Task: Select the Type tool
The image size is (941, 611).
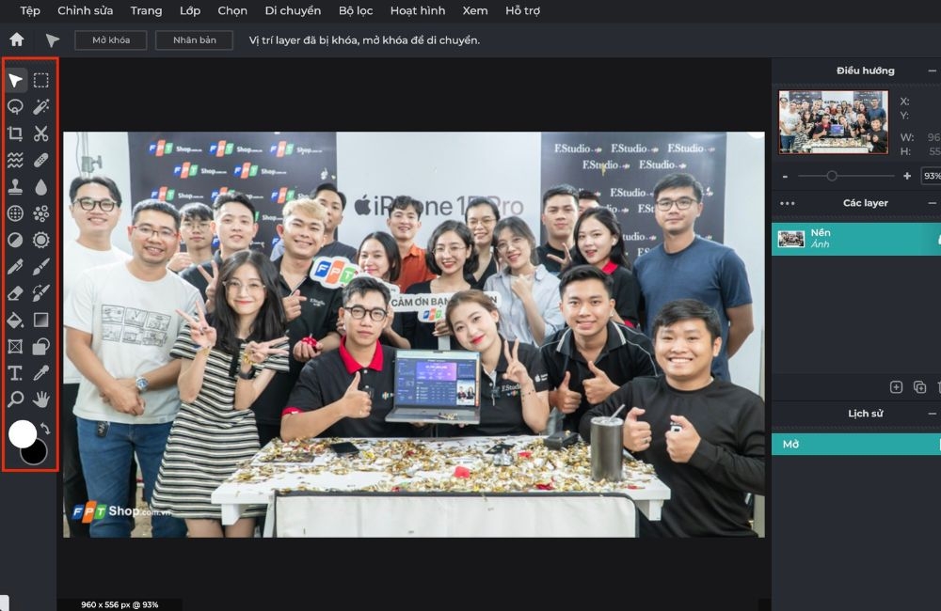Action: [x=17, y=372]
